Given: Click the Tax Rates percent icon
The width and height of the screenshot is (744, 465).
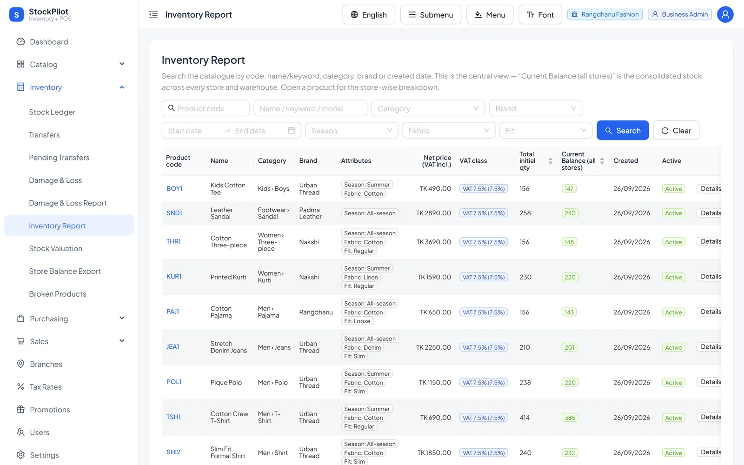Looking at the screenshot, I should [x=20, y=386].
